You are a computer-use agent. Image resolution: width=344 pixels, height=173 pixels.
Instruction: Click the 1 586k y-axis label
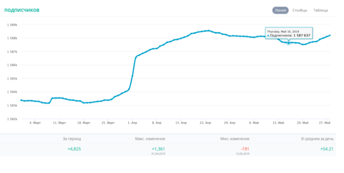click(x=12, y=65)
